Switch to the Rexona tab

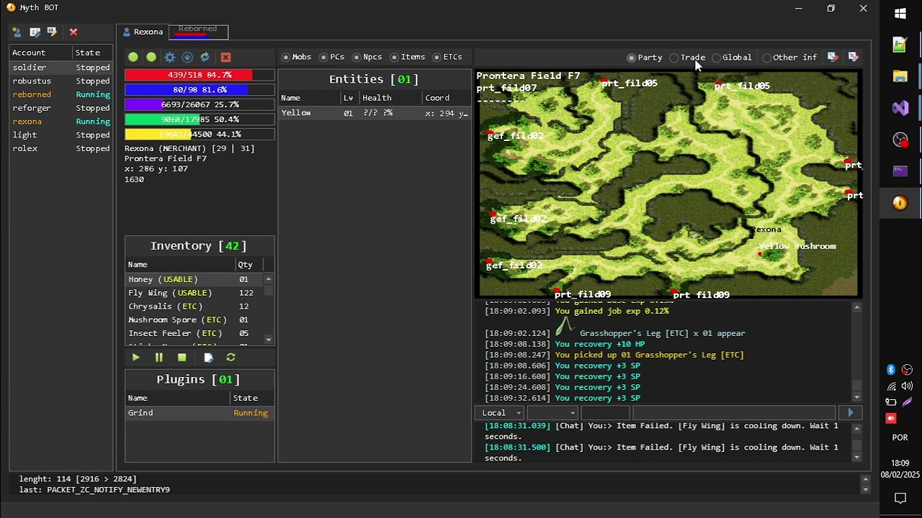(x=143, y=32)
